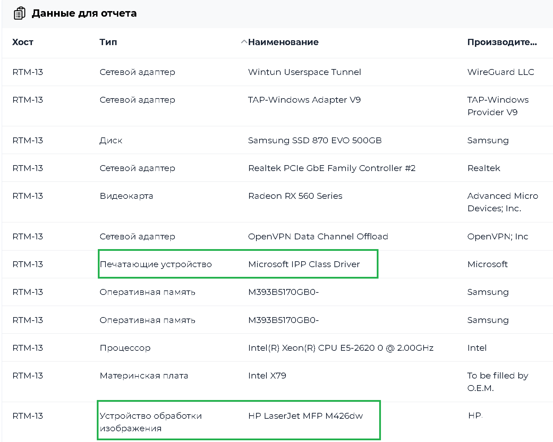Click the Radeon RX 560 Series row
553x442 pixels.
pyautogui.click(x=295, y=196)
